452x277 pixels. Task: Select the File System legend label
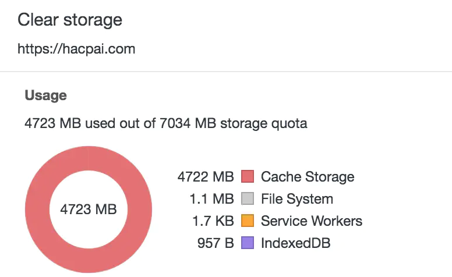point(296,199)
